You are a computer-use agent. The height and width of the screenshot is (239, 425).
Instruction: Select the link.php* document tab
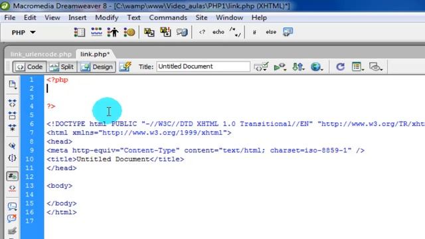95,54
